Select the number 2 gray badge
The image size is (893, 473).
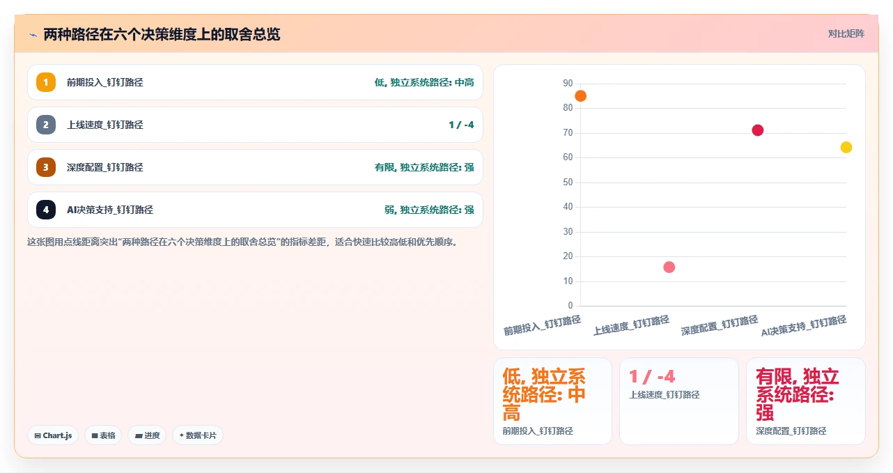(x=46, y=125)
